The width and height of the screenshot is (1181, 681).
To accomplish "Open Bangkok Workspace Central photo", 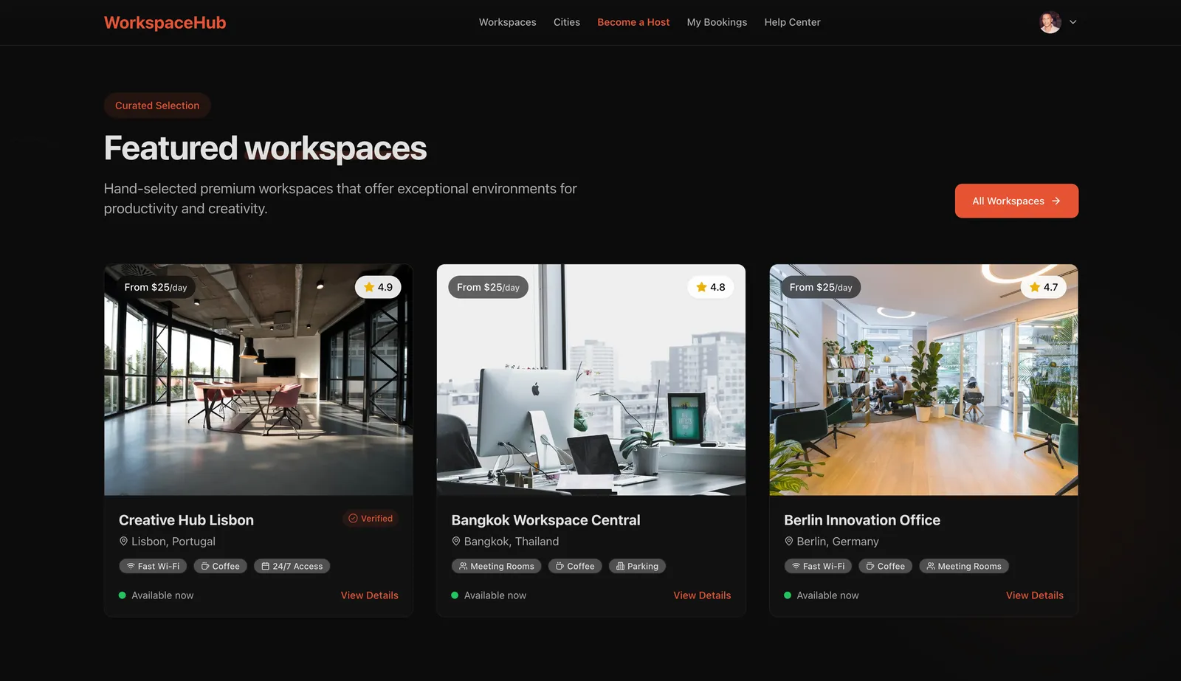I will pos(591,380).
